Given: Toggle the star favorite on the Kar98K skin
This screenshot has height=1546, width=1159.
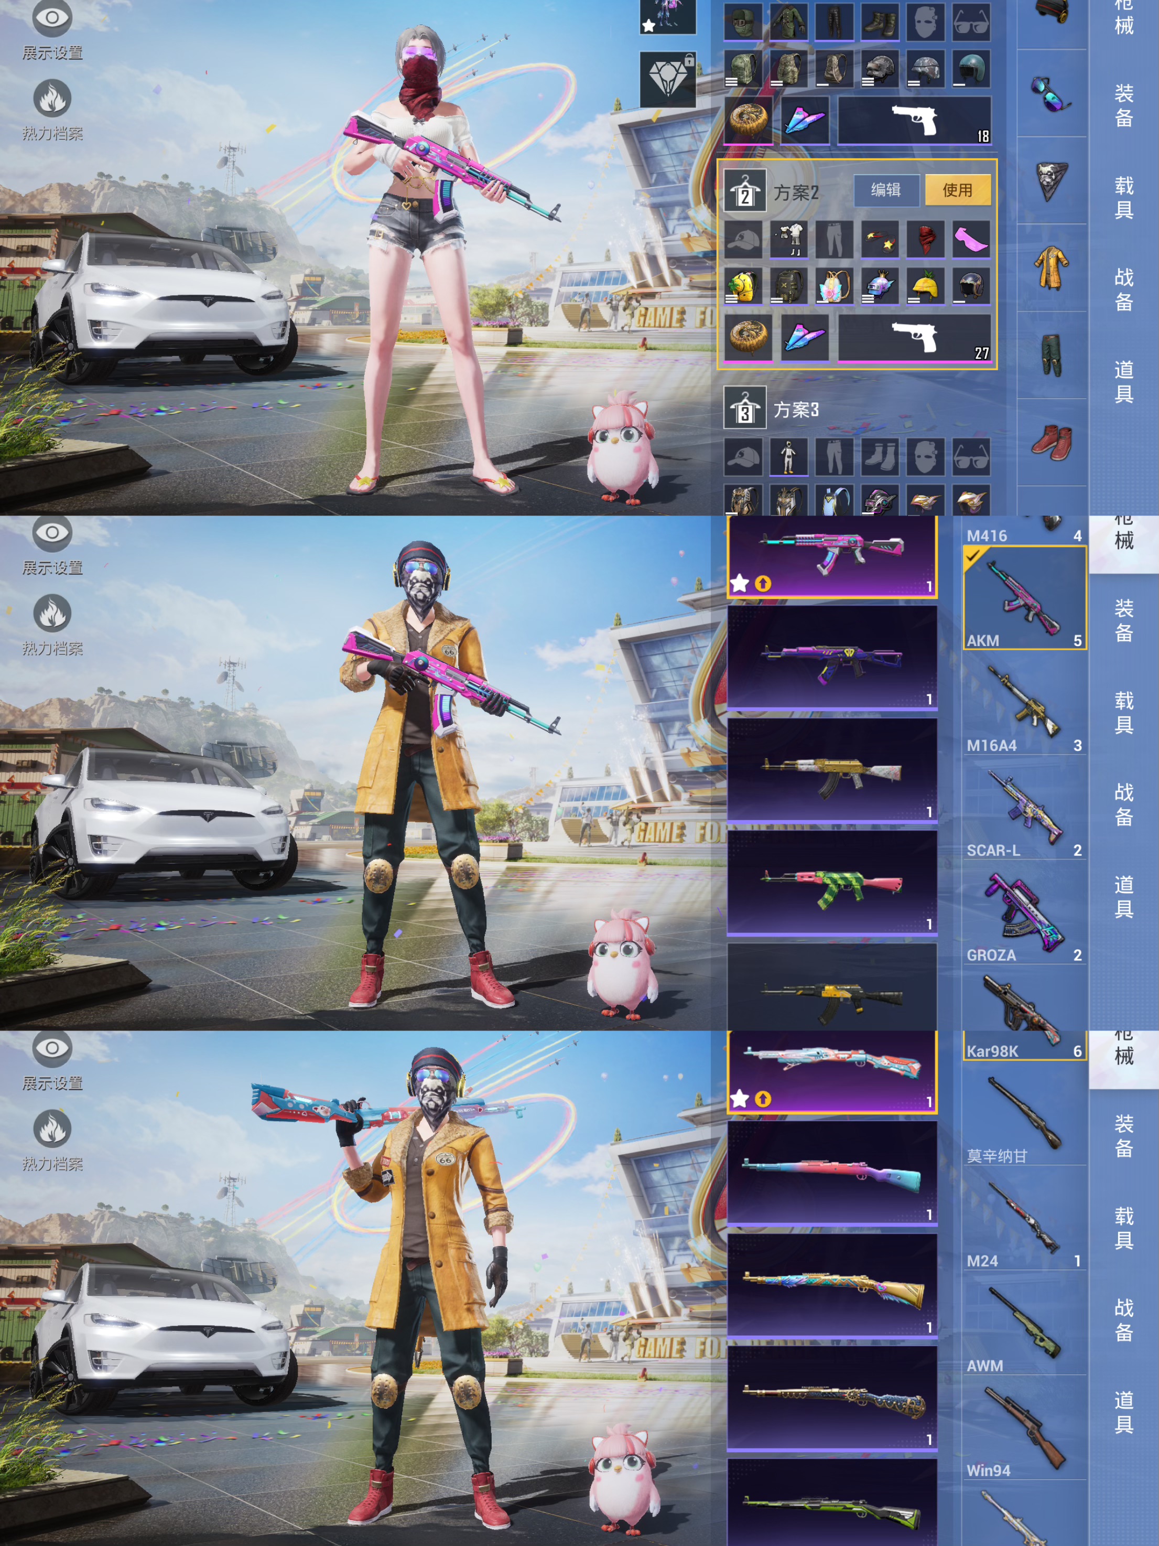Looking at the screenshot, I should (x=740, y=1099).
